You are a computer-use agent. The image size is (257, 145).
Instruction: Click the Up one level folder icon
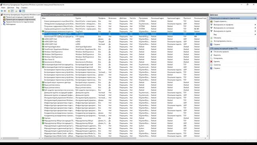point(9,11)
